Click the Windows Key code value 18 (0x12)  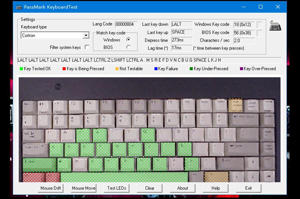point(244,25)
